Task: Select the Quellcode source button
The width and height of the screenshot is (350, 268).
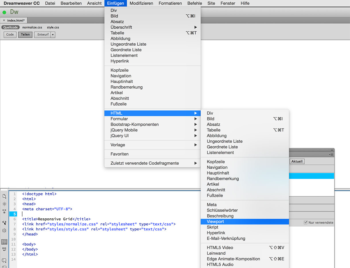Action: (11, 28)
